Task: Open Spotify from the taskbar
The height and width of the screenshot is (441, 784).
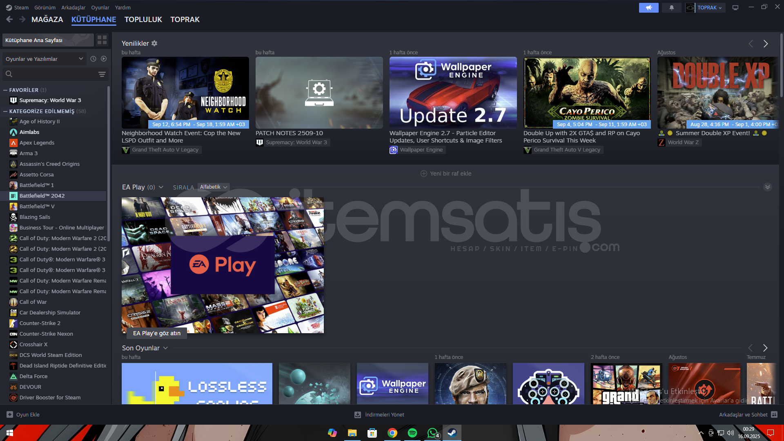Action: point(412,433)
